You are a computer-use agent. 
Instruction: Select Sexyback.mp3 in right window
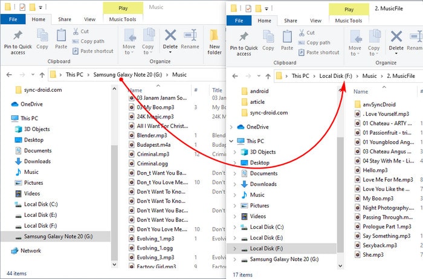(379, 245)
